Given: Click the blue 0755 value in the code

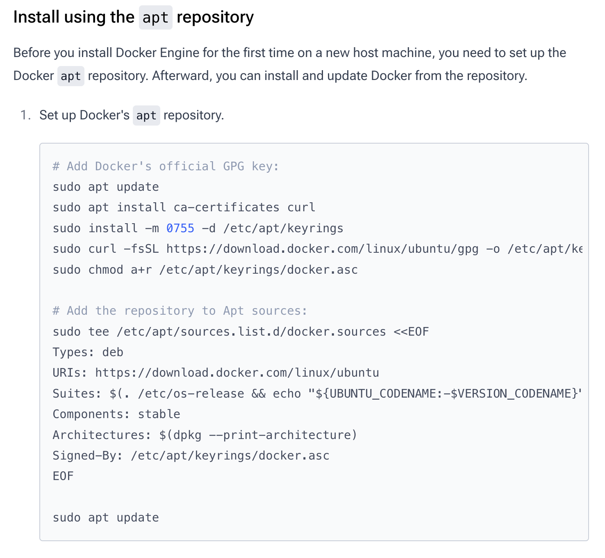Looking at the screenshot, I should pos(180,228).
